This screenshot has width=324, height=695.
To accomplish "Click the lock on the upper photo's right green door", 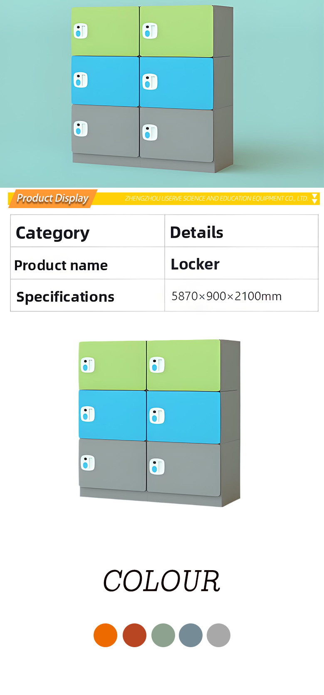I will point(150,31).
